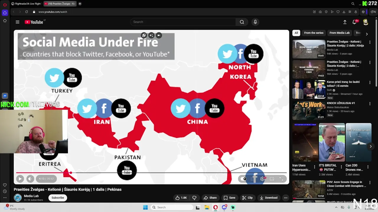Image resolution: width=378 pixels, height=212 pixels.
Task: Open Messenger in Opera sidebar
Action: (x=5, y=96)
